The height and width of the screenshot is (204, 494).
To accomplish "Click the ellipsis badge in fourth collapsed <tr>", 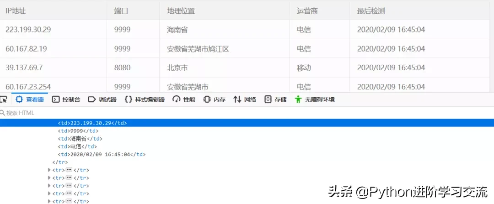I will tap(69, 194).
